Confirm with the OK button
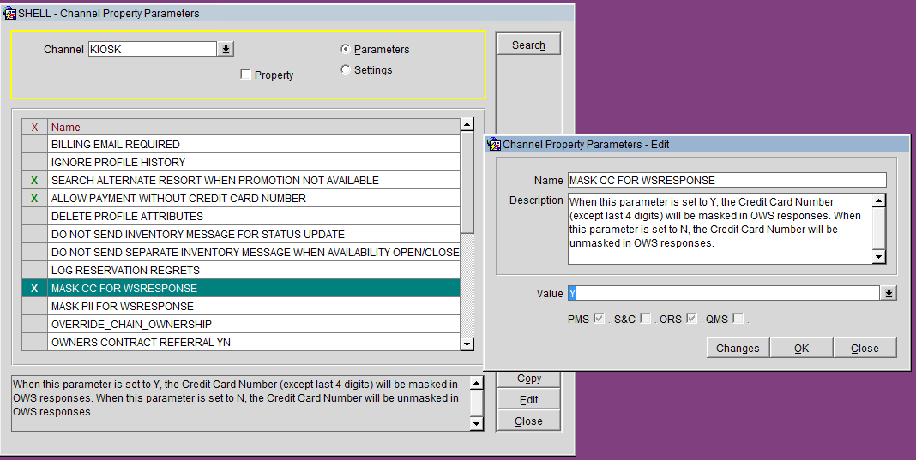This screenshot has width=916, height=460. click(x=801, y=348)
